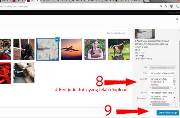Open the Edit Image link
This screenshot has height=118, width=180.
coord(139,56)
